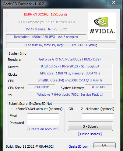Image resolution: width=123 pixels, height=151 pixels.
Task: Click the GPU core 1188 MHz clocks field
Action: pyautogui.click(x=70, y=74)
